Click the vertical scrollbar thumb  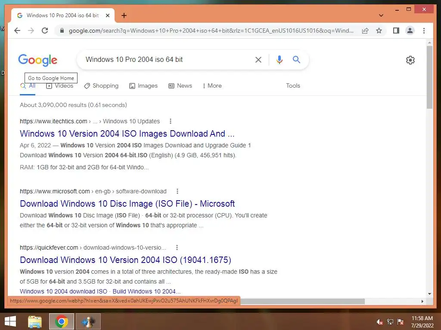[429, 77]
